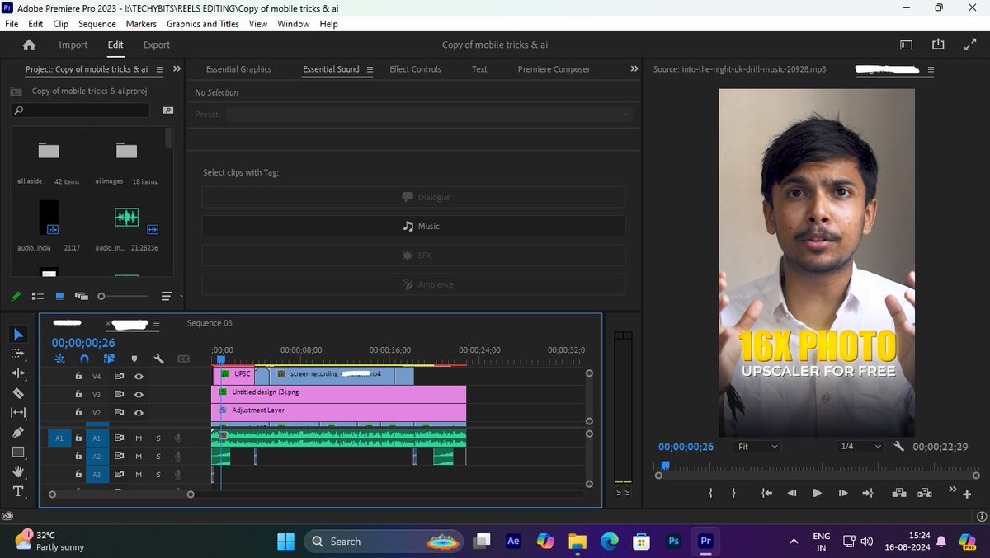Open the 1/4 playback resolution dropdown
990x558 pixels.
[x=860, y=446]
